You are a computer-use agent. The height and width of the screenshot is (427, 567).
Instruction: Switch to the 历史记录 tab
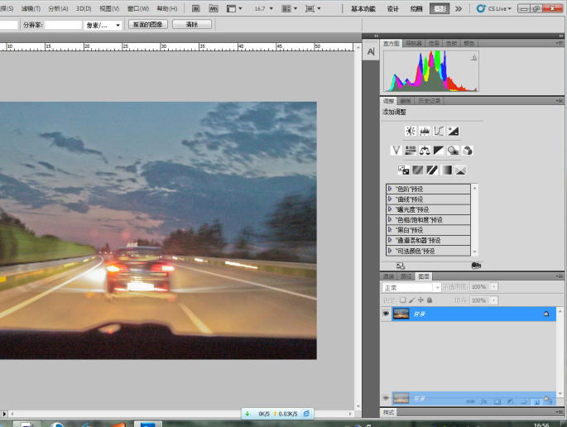point(430,101)
